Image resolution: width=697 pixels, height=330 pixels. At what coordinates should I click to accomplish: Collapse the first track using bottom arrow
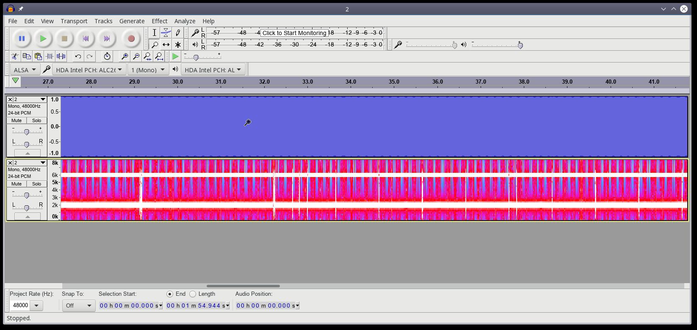(x=28, y=153)
